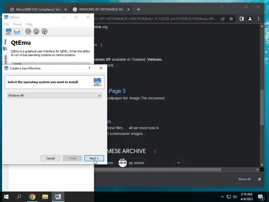
Task: Open the three-dot options near top search result
Action: [101, 45]
